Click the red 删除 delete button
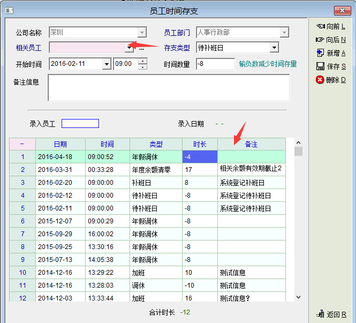This screenshot has height=323, width=356. [x=330, y=80]
